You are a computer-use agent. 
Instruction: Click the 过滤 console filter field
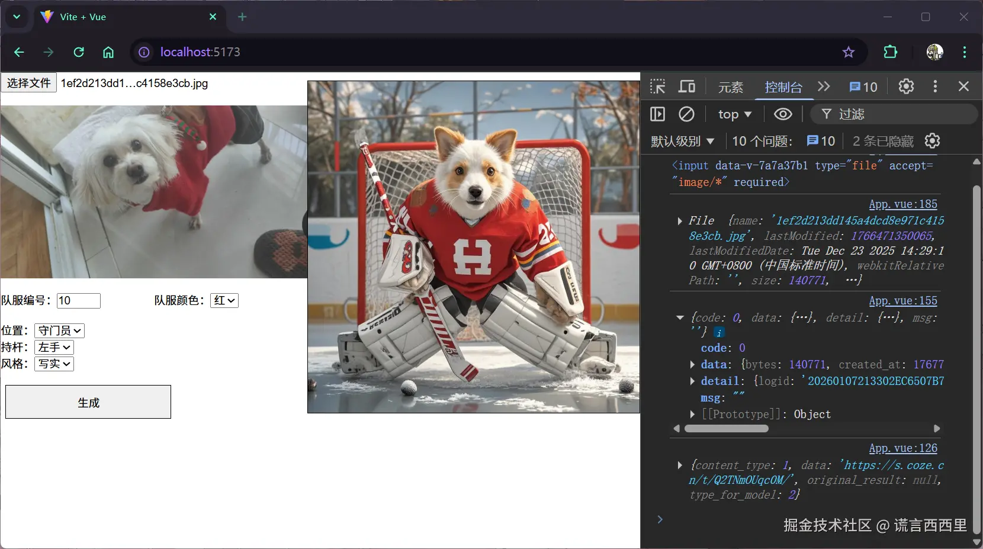coord(894,114)
